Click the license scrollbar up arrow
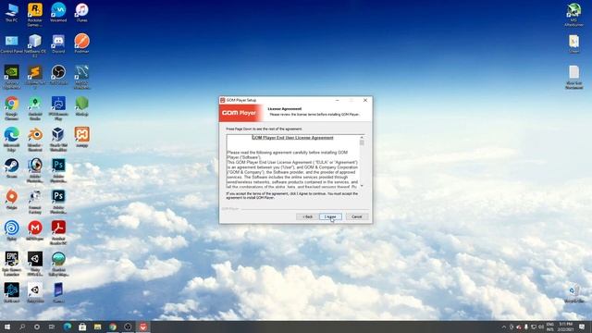Viewport: 592px width, 333px height. click(362, 138)
